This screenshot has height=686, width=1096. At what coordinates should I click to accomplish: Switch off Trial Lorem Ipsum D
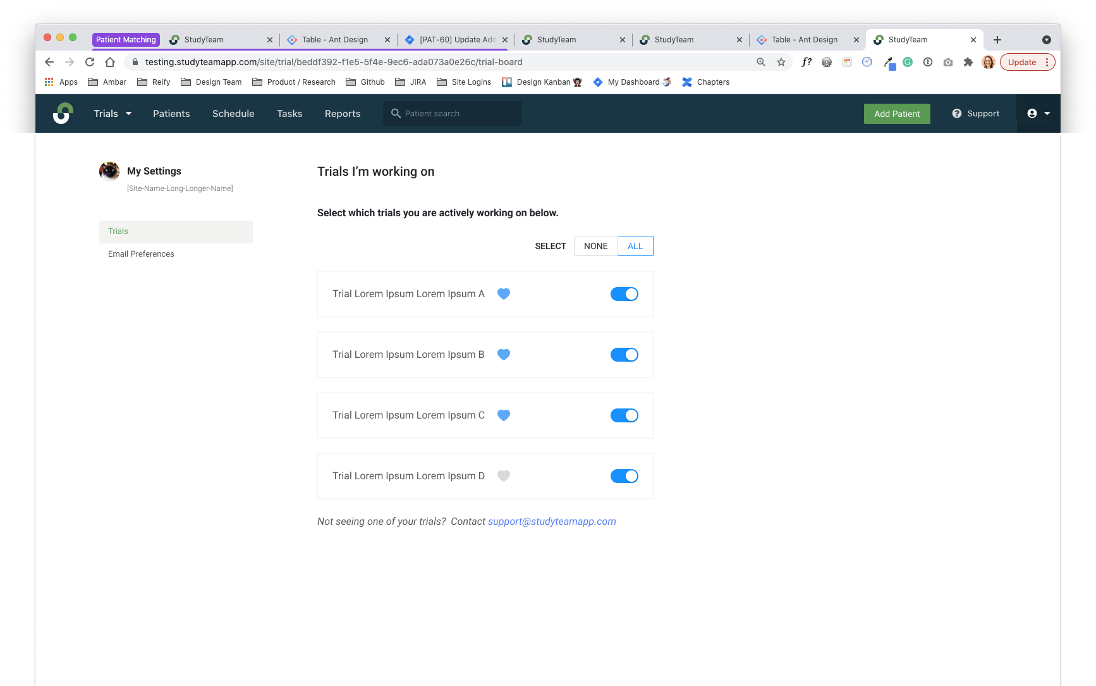tap(624, 476)
